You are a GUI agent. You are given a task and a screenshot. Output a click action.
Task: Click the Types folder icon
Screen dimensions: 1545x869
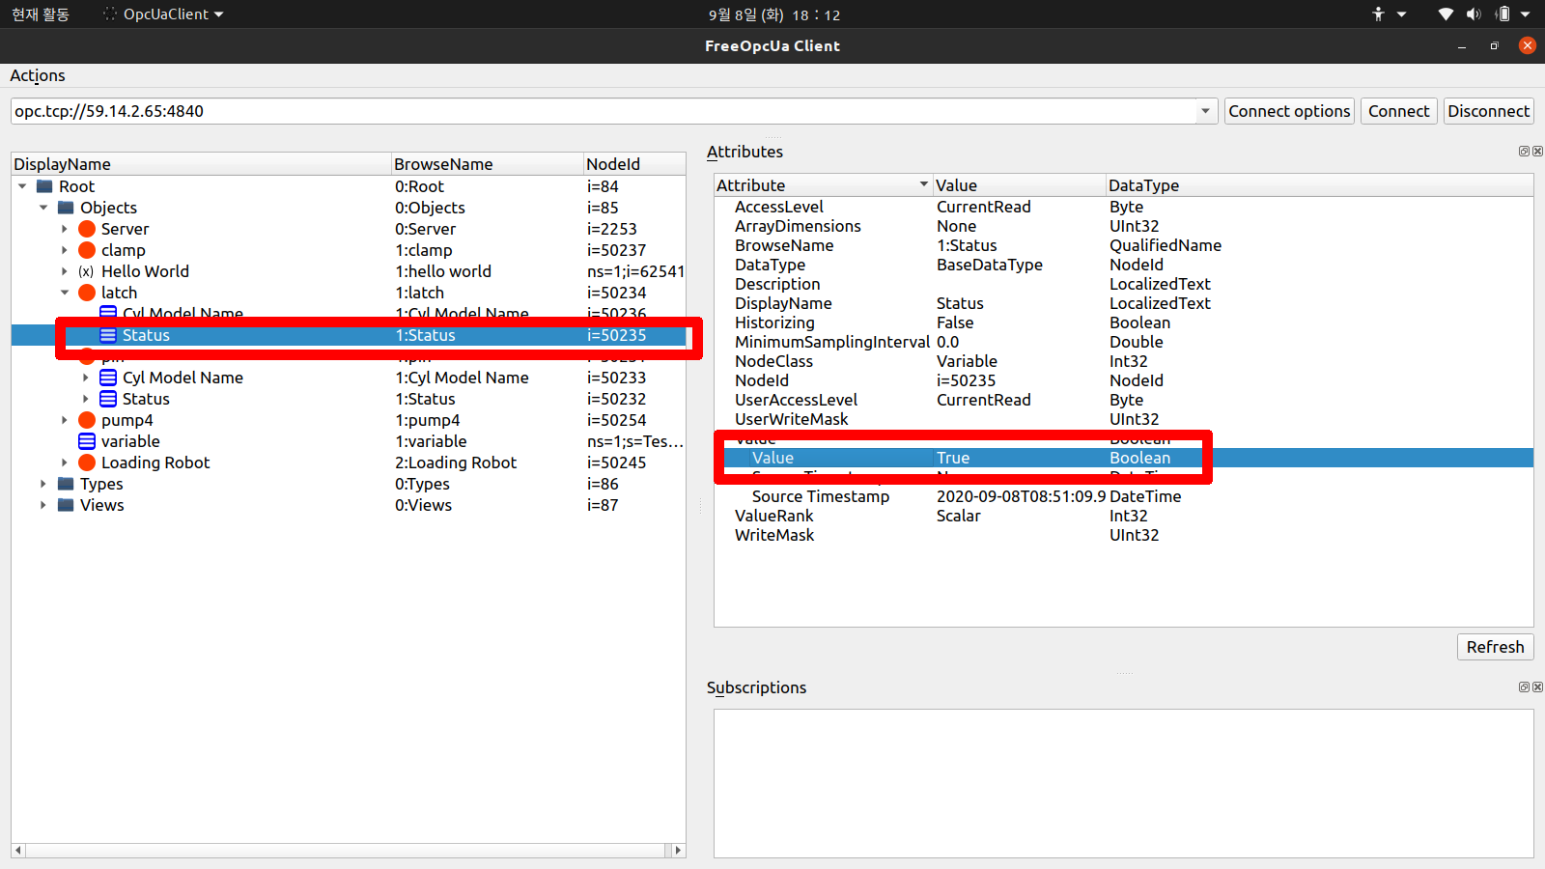tap(66, 484)
